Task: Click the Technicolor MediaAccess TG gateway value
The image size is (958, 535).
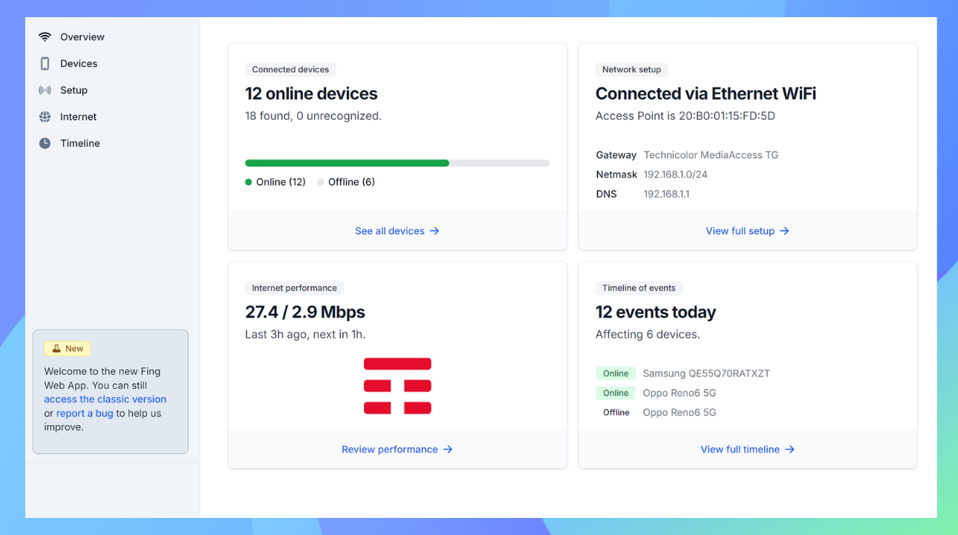Action: pos(711,155)
